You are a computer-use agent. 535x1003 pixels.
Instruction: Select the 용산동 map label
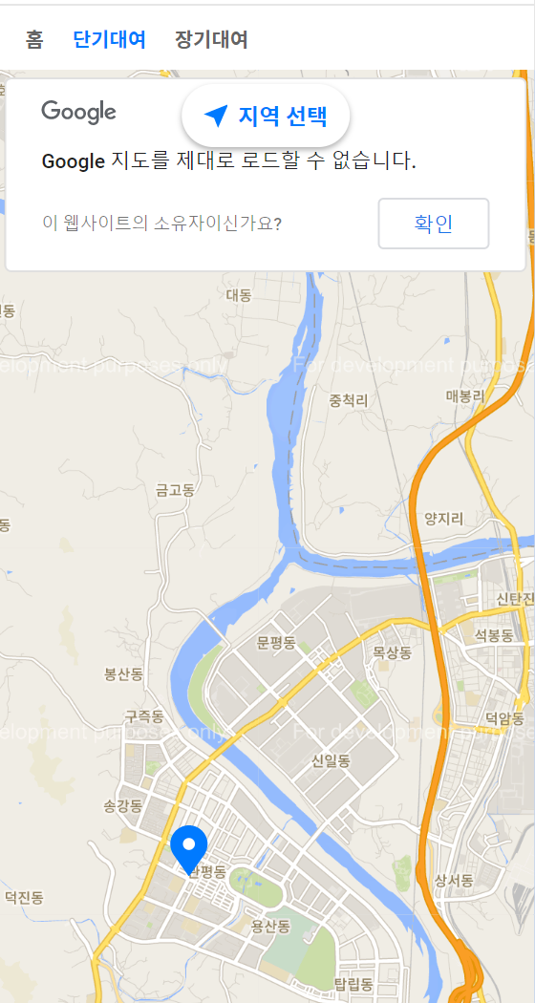(270, 926)
